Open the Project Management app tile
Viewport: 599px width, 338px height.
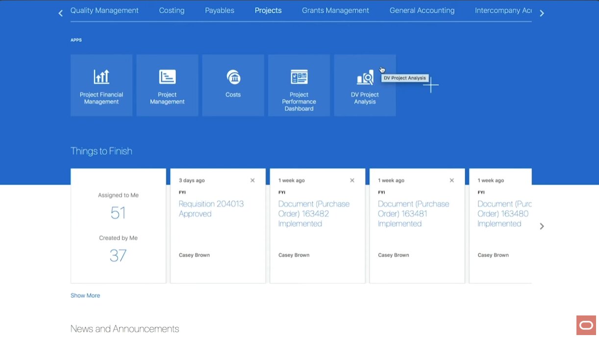[167, 85]
